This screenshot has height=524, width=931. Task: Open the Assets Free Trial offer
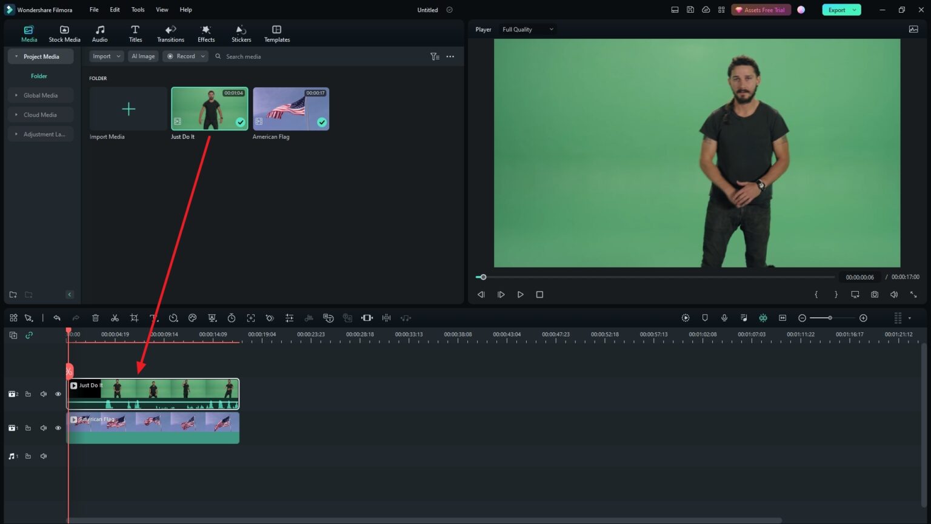coord(761,10)
